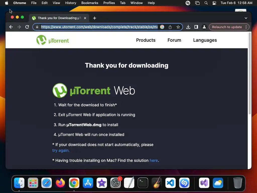
Task: Click the date and time in menu bar
Action: coord(236,3)
